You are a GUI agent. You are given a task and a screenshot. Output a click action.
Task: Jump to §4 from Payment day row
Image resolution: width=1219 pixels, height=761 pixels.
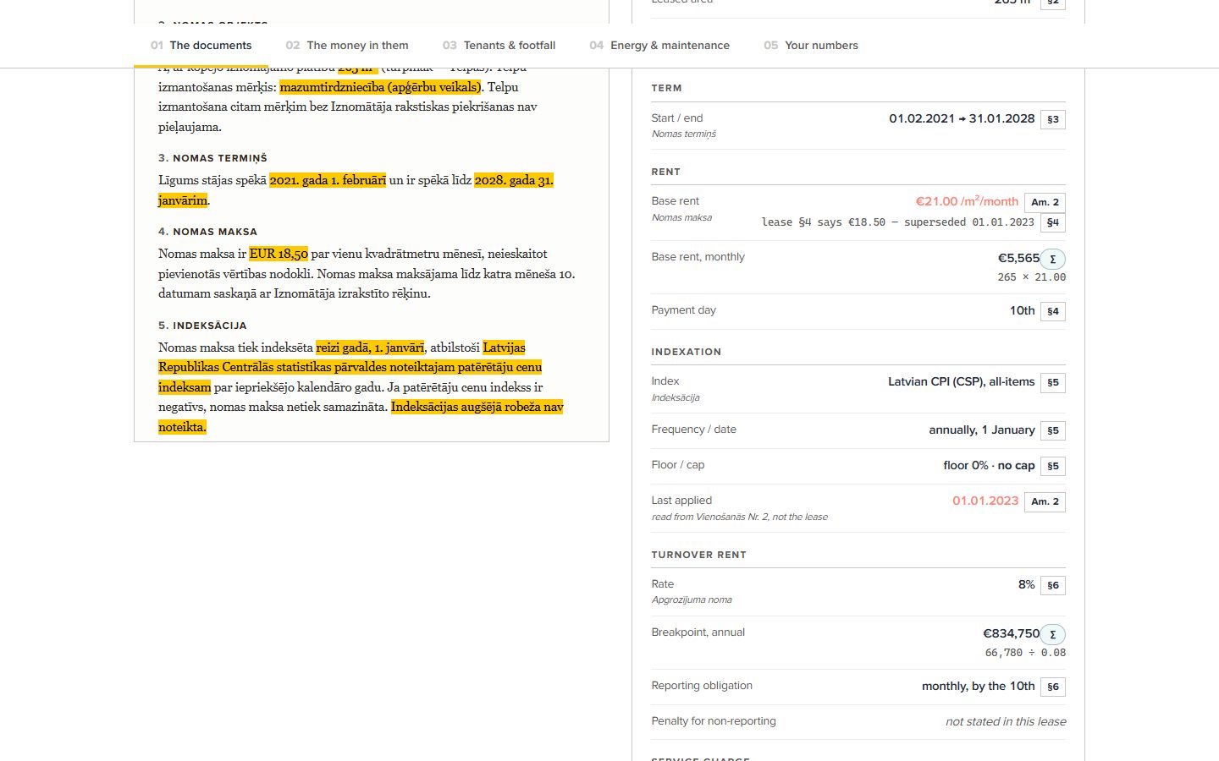1053,311
